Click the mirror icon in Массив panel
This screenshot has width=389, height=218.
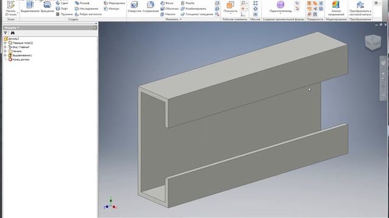pyautogui.click(x=255, y=15)
